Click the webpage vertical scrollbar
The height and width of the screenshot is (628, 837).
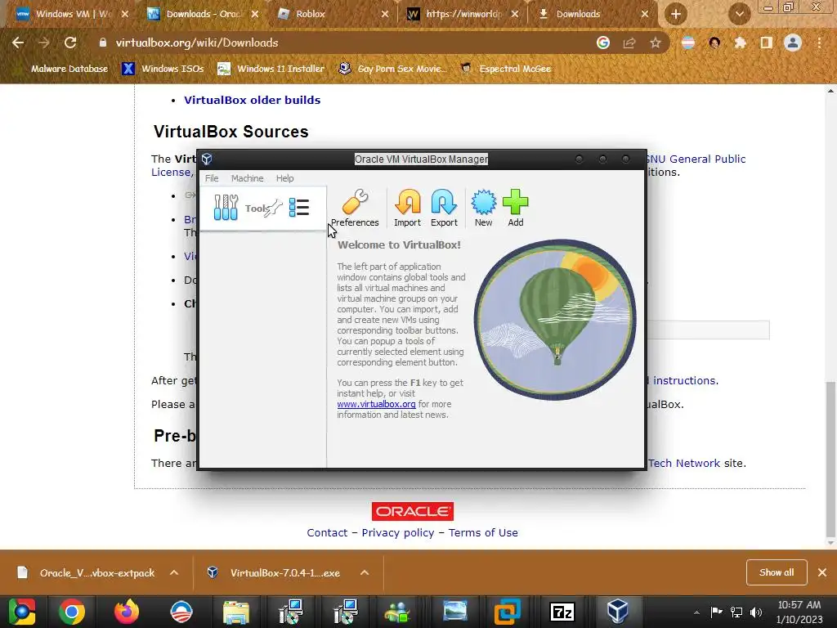click(830, 460)
